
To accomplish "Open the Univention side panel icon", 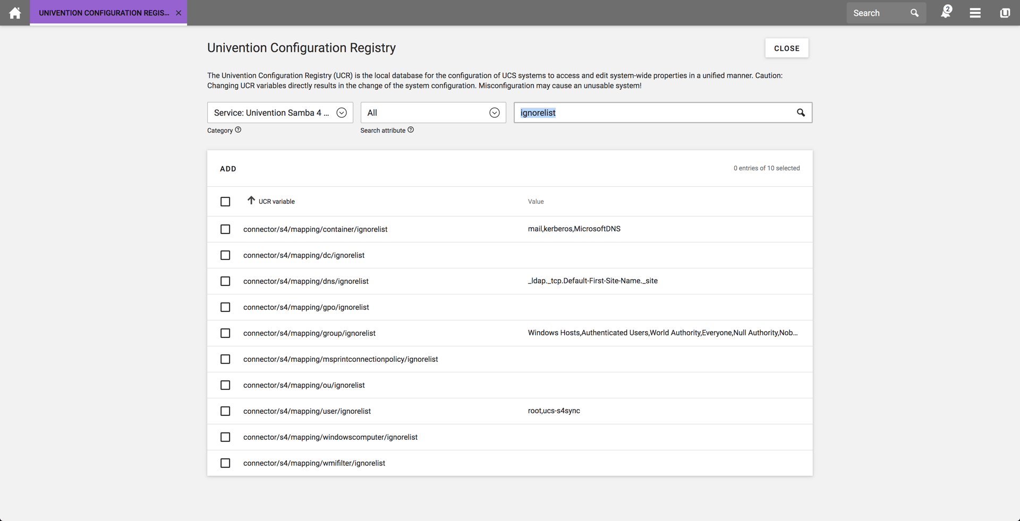I will coord(1005,13).
